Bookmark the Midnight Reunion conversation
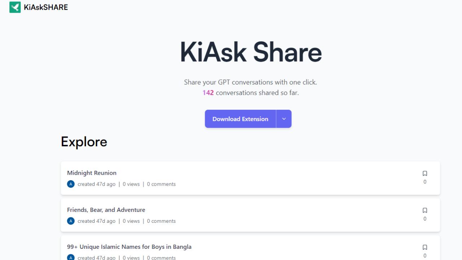 pos(425,173)
